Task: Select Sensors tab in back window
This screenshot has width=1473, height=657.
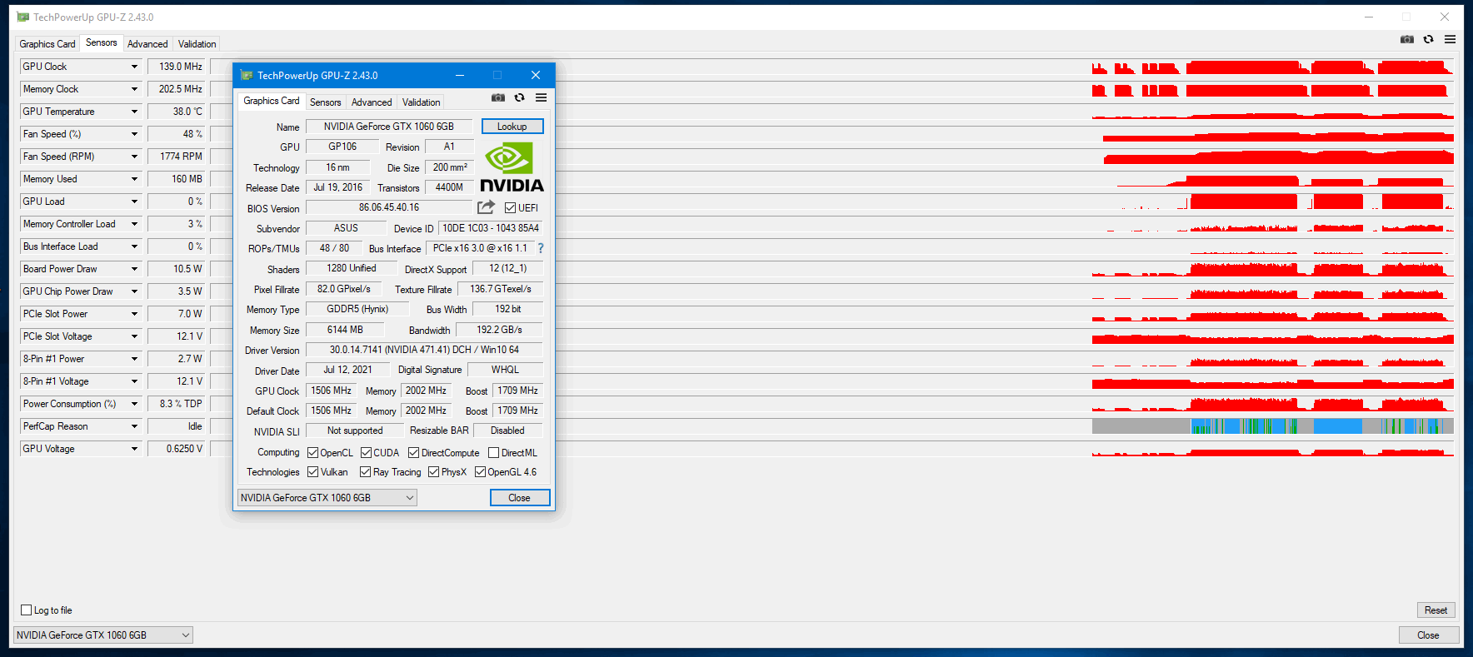Action: click(x=101, y=42)
